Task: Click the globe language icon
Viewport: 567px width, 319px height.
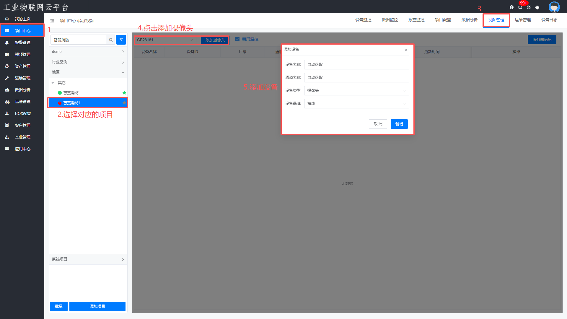Action: pos(537,7)
